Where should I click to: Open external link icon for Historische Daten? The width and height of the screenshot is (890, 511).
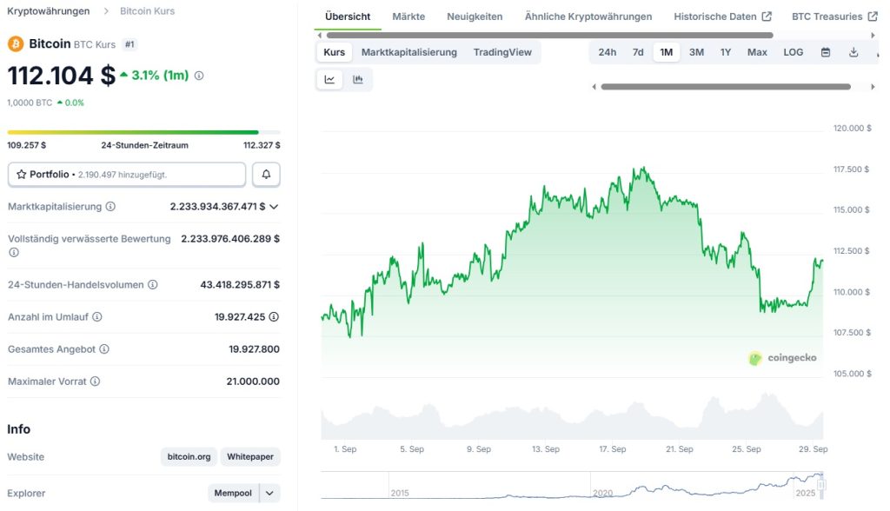(x=767, y=17)
